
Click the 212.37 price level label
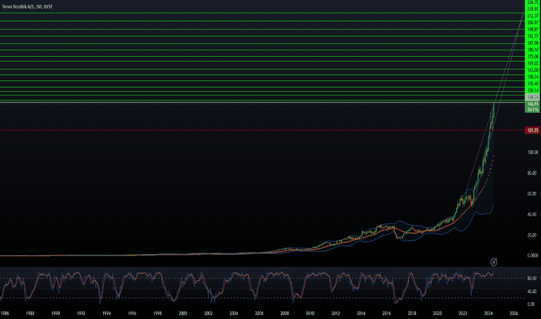[532, 16]
